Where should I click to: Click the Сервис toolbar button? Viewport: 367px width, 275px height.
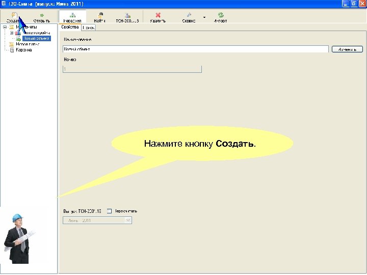coord(189,17)
